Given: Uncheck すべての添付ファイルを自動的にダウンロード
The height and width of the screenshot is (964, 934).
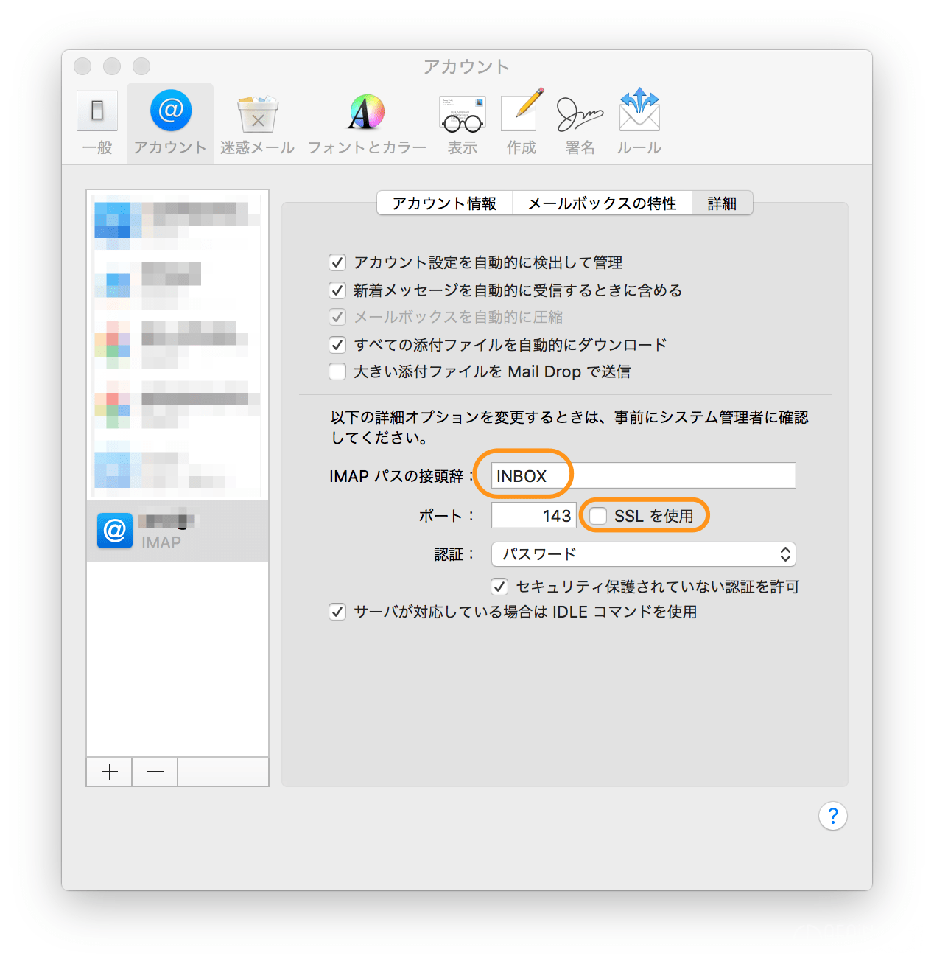Looking at the screenshot, I should pos(337,344).
